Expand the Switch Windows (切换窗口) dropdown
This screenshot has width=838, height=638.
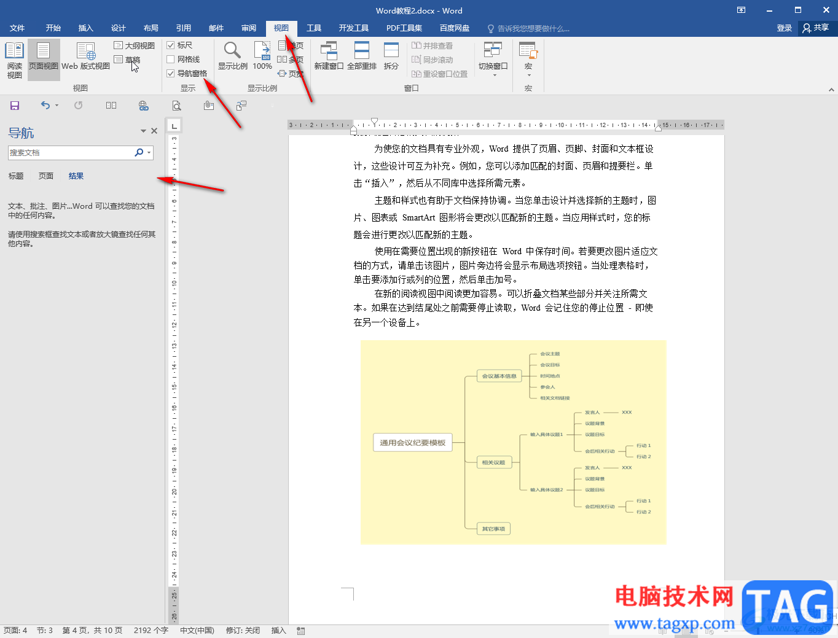pyautogui.click(x=493, y=60)
